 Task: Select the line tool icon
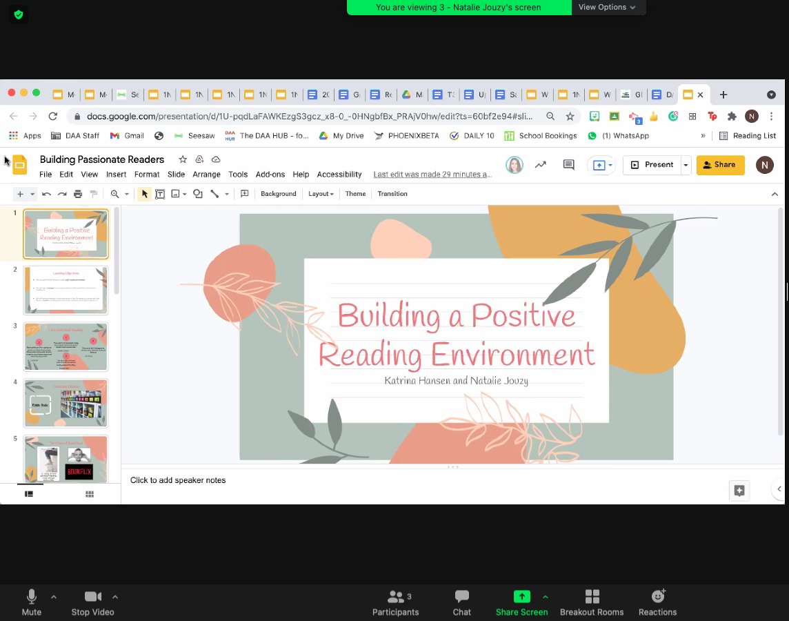[x=215, y=194]
